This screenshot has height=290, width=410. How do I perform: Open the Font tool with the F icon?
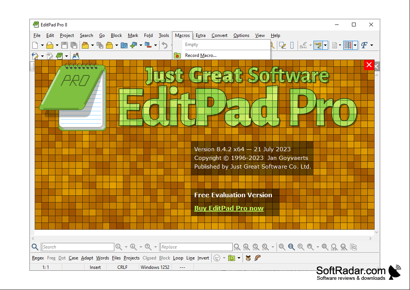click(364, 45)
